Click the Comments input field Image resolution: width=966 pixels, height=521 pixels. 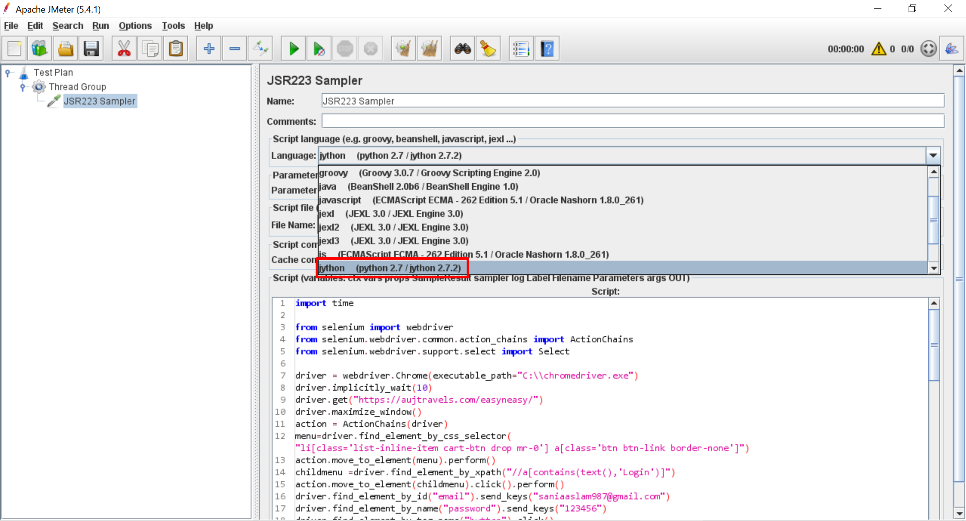(x=633, y=121)
